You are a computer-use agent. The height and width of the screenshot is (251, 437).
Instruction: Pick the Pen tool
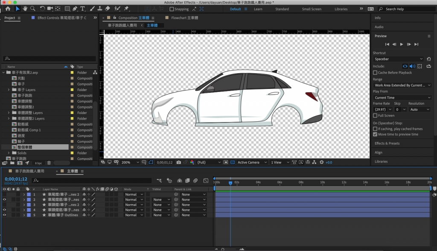(x=75, y=9)
